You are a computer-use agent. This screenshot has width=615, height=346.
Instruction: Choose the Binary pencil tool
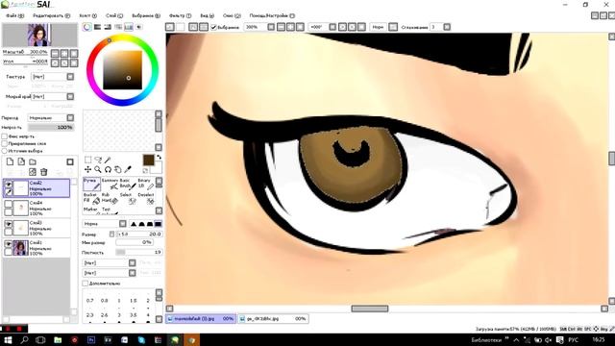tap(145, 184)
